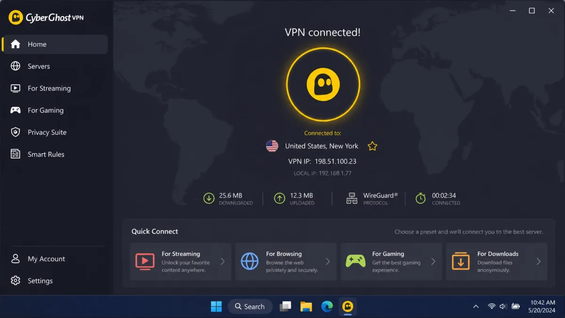Click the Smart Rules checklist icon
The width and height of the screenshot is (565, 318).
tap(16, 154)
